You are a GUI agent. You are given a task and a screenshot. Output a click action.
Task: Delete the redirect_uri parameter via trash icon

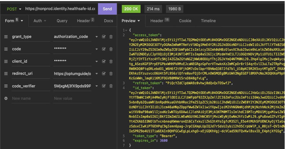coord(111,74)
